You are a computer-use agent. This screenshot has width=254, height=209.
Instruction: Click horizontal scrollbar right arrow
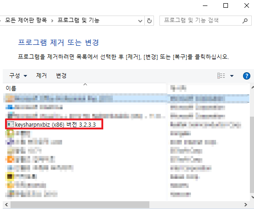coord(246,204)
